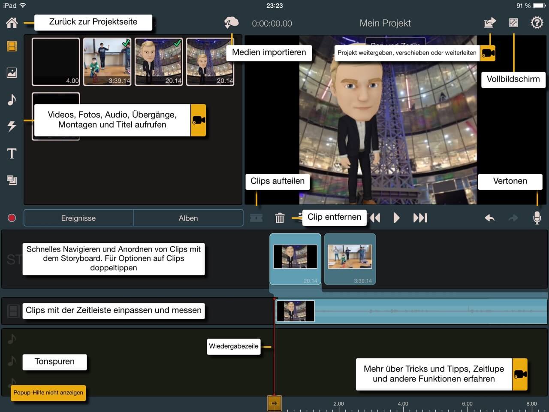
Task: Open the transitions lightning bolt icon
Action: [12, 126]
